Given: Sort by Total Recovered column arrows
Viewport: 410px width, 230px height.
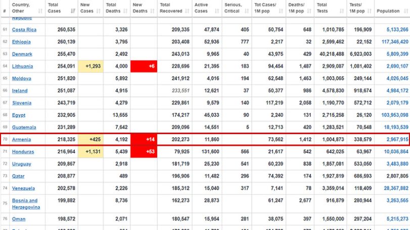Looking at the screenshot, I should (x=187, y=11).
